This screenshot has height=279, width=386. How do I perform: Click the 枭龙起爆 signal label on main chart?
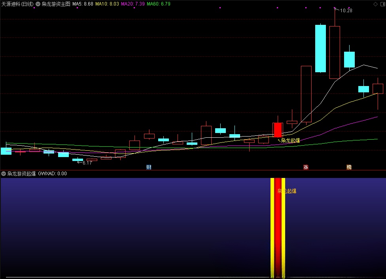click(290, 140)
